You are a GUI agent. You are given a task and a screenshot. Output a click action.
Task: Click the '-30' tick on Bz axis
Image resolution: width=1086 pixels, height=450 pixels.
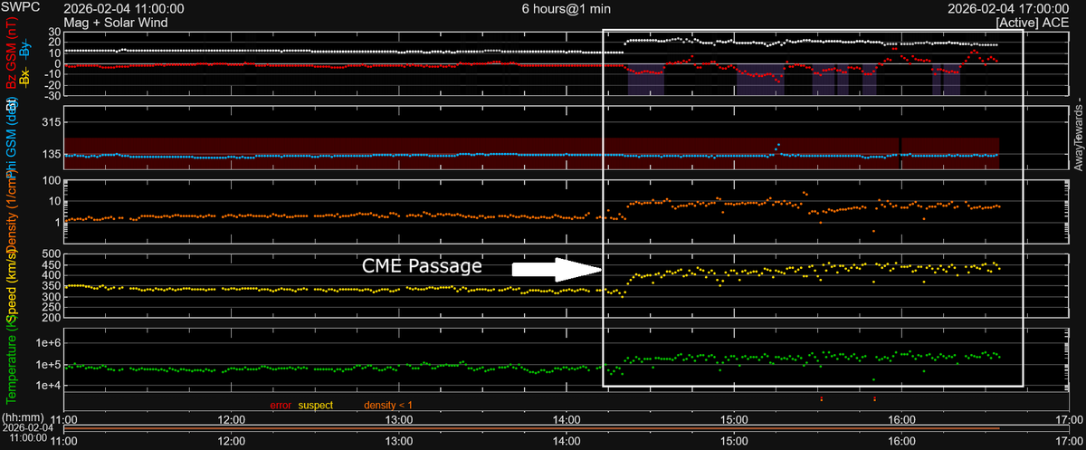tap(51, 96)
